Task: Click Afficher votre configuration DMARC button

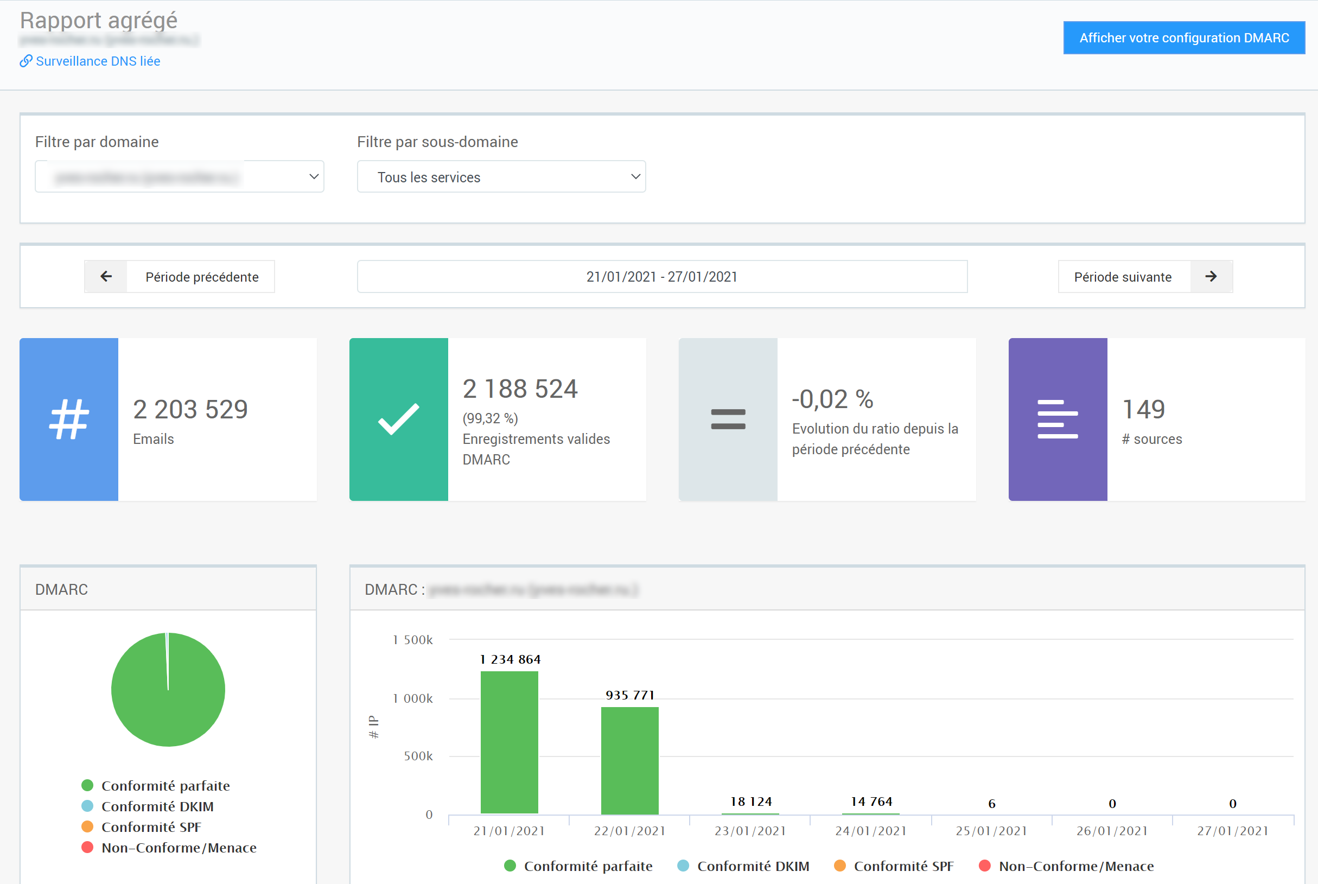Action: click(1183, 38)
